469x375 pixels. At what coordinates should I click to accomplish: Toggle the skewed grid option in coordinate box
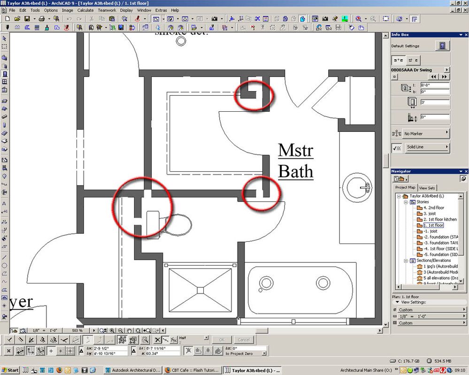coord(40,351)
